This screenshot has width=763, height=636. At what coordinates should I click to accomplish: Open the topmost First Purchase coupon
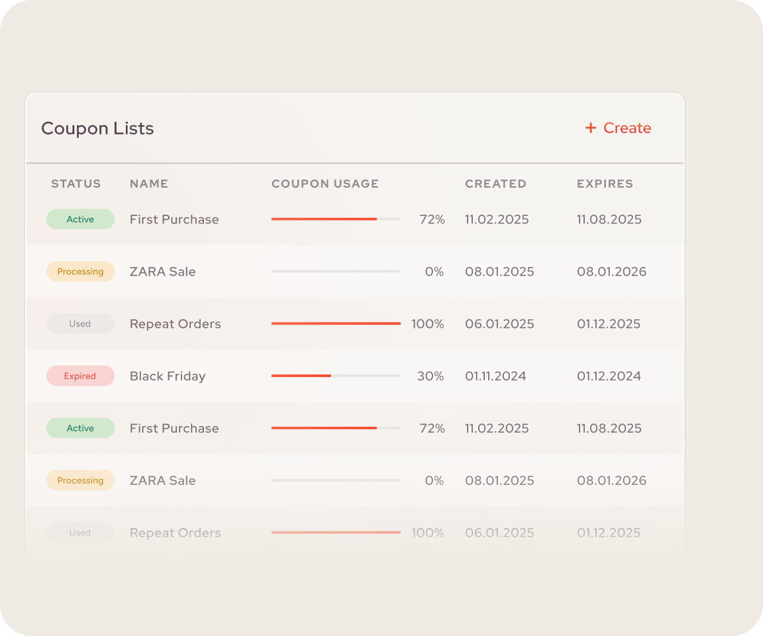click(174, 219)
